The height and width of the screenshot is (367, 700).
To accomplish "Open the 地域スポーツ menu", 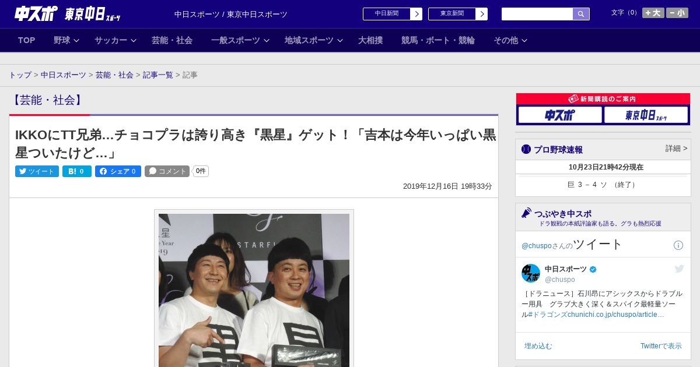I will (x=309, y=40).
